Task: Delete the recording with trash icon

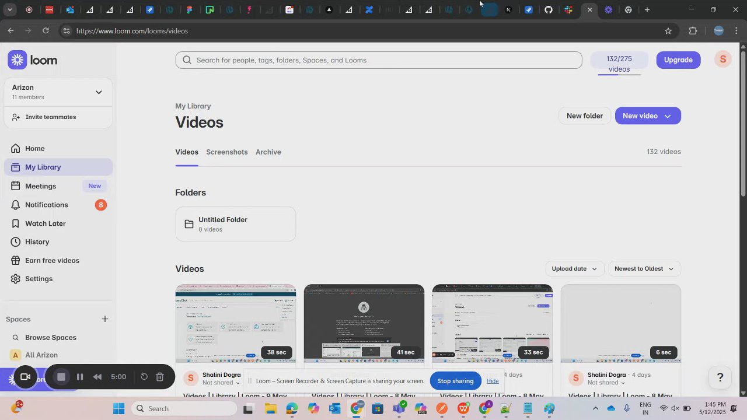Action: tap(160, 377)
